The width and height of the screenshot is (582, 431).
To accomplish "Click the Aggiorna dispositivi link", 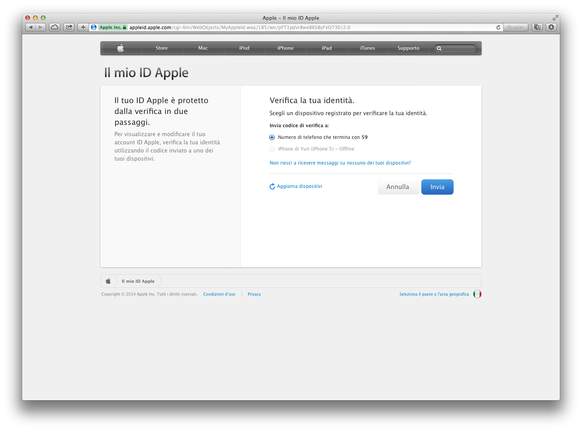I will pyautogui.click(x=300, y=186).
